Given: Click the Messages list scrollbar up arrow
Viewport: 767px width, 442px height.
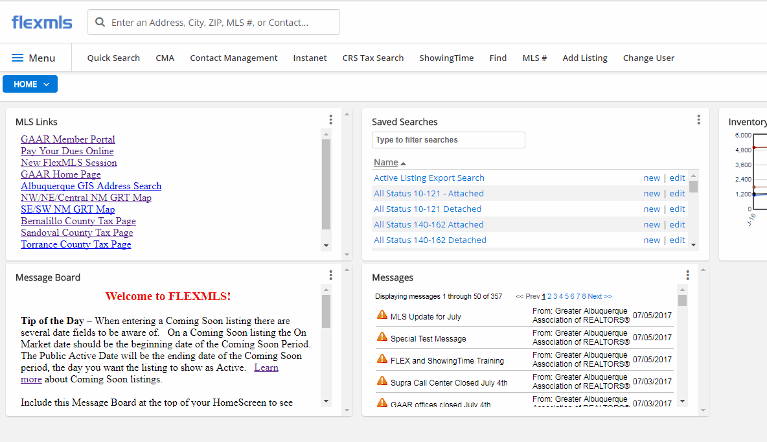Looking at the screenshot, I should [682, 289].
